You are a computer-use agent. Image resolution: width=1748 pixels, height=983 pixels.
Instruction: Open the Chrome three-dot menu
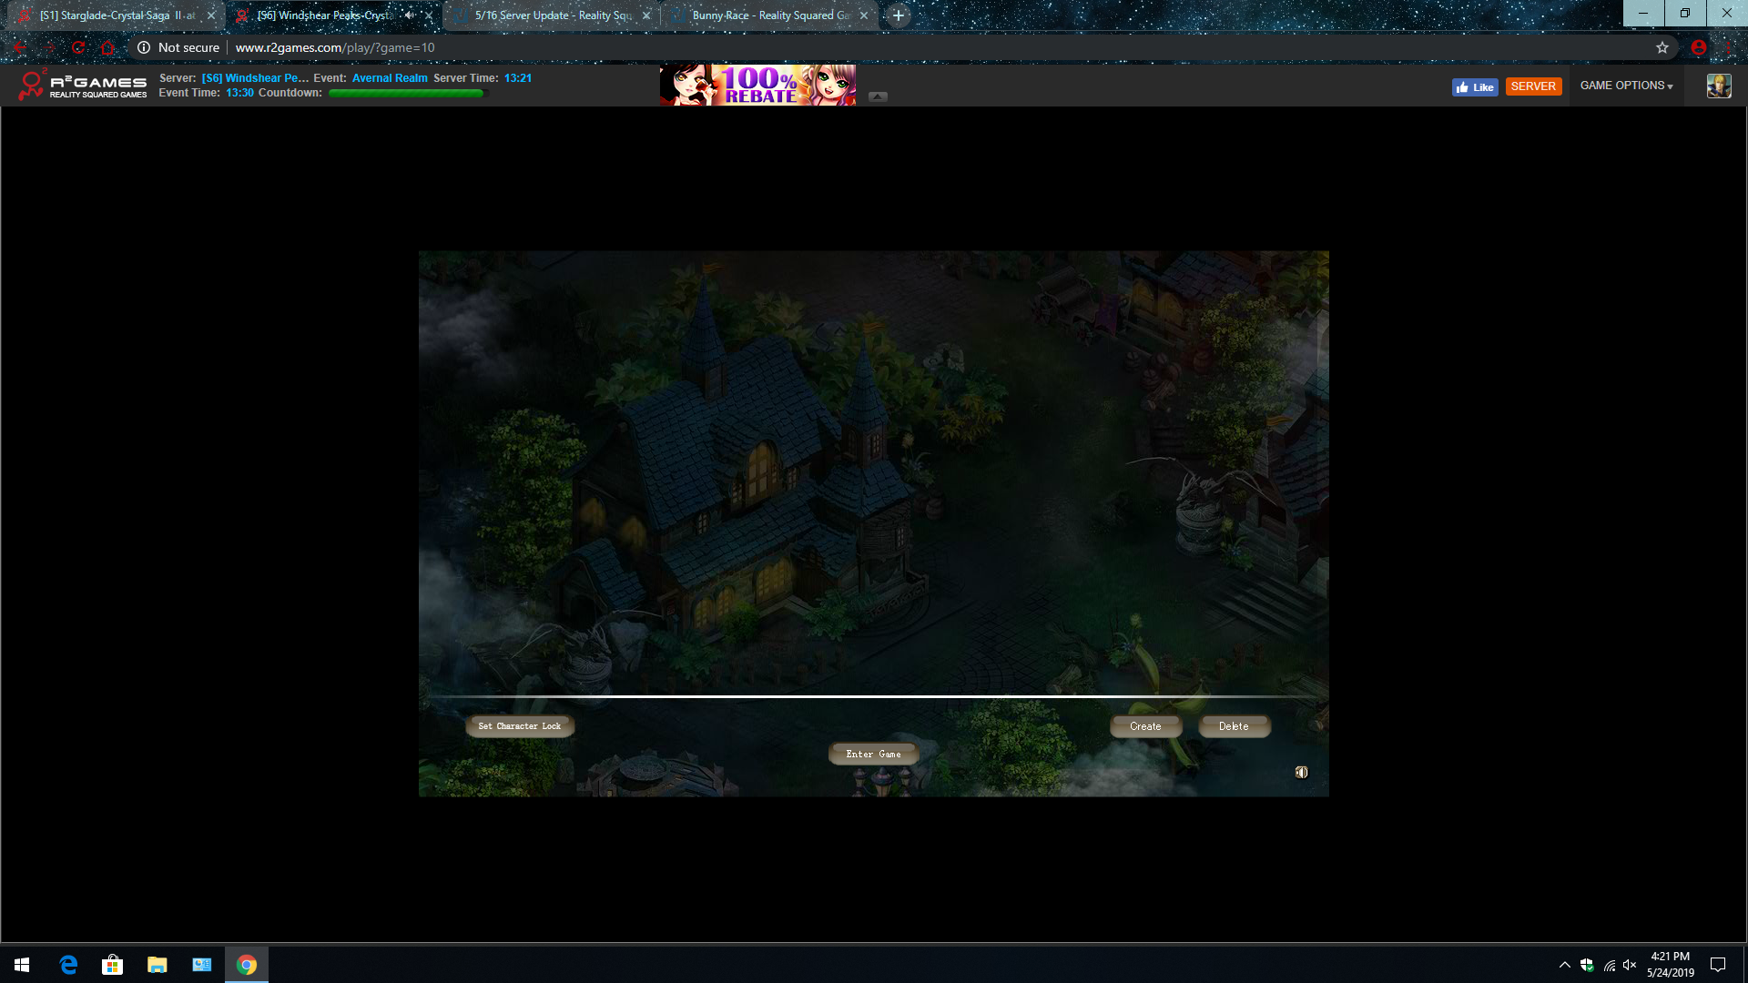(x=1729, y=47)
